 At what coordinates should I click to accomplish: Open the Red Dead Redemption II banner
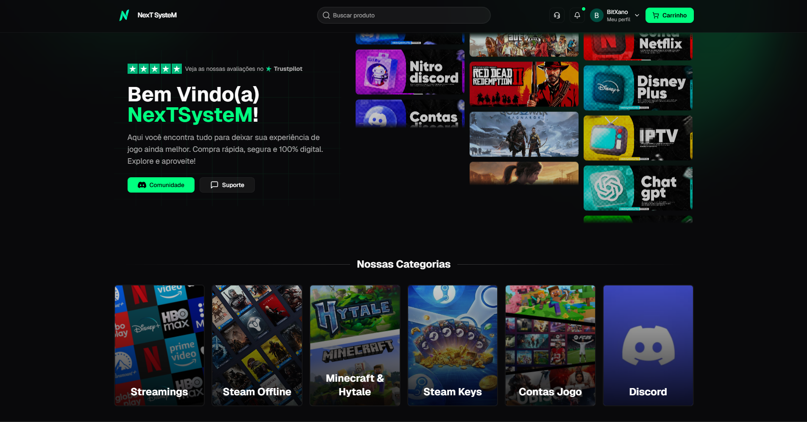(524, 84)
